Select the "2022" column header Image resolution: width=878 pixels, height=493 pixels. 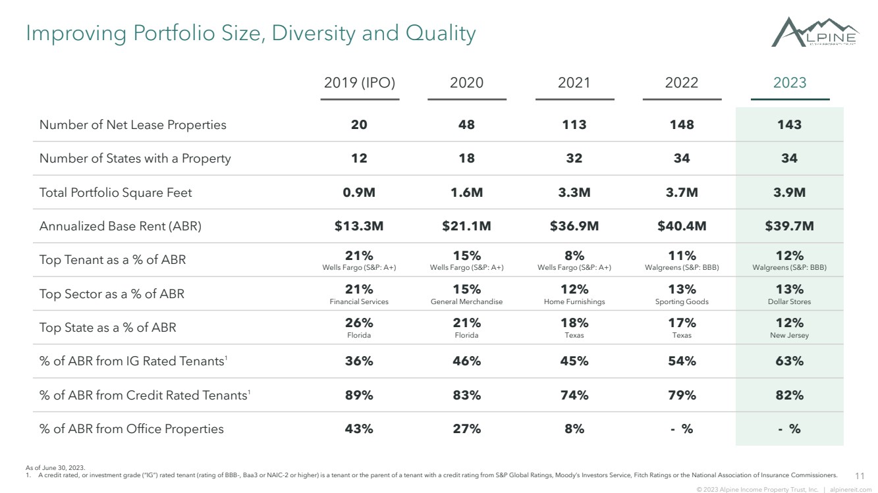[x=682, y=82]
